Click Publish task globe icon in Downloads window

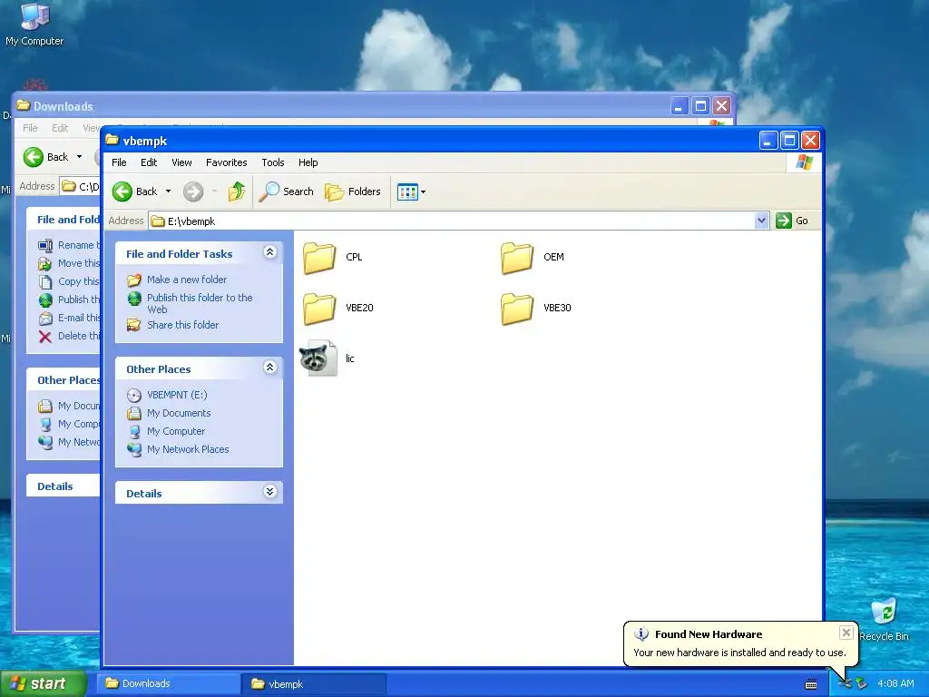pos(45,299)
